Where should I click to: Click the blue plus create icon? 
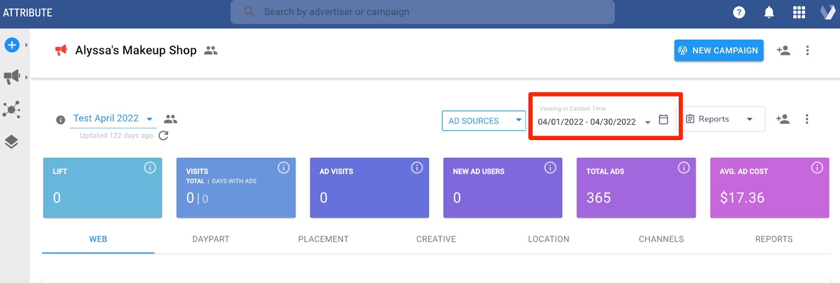[x=12, y=45]
